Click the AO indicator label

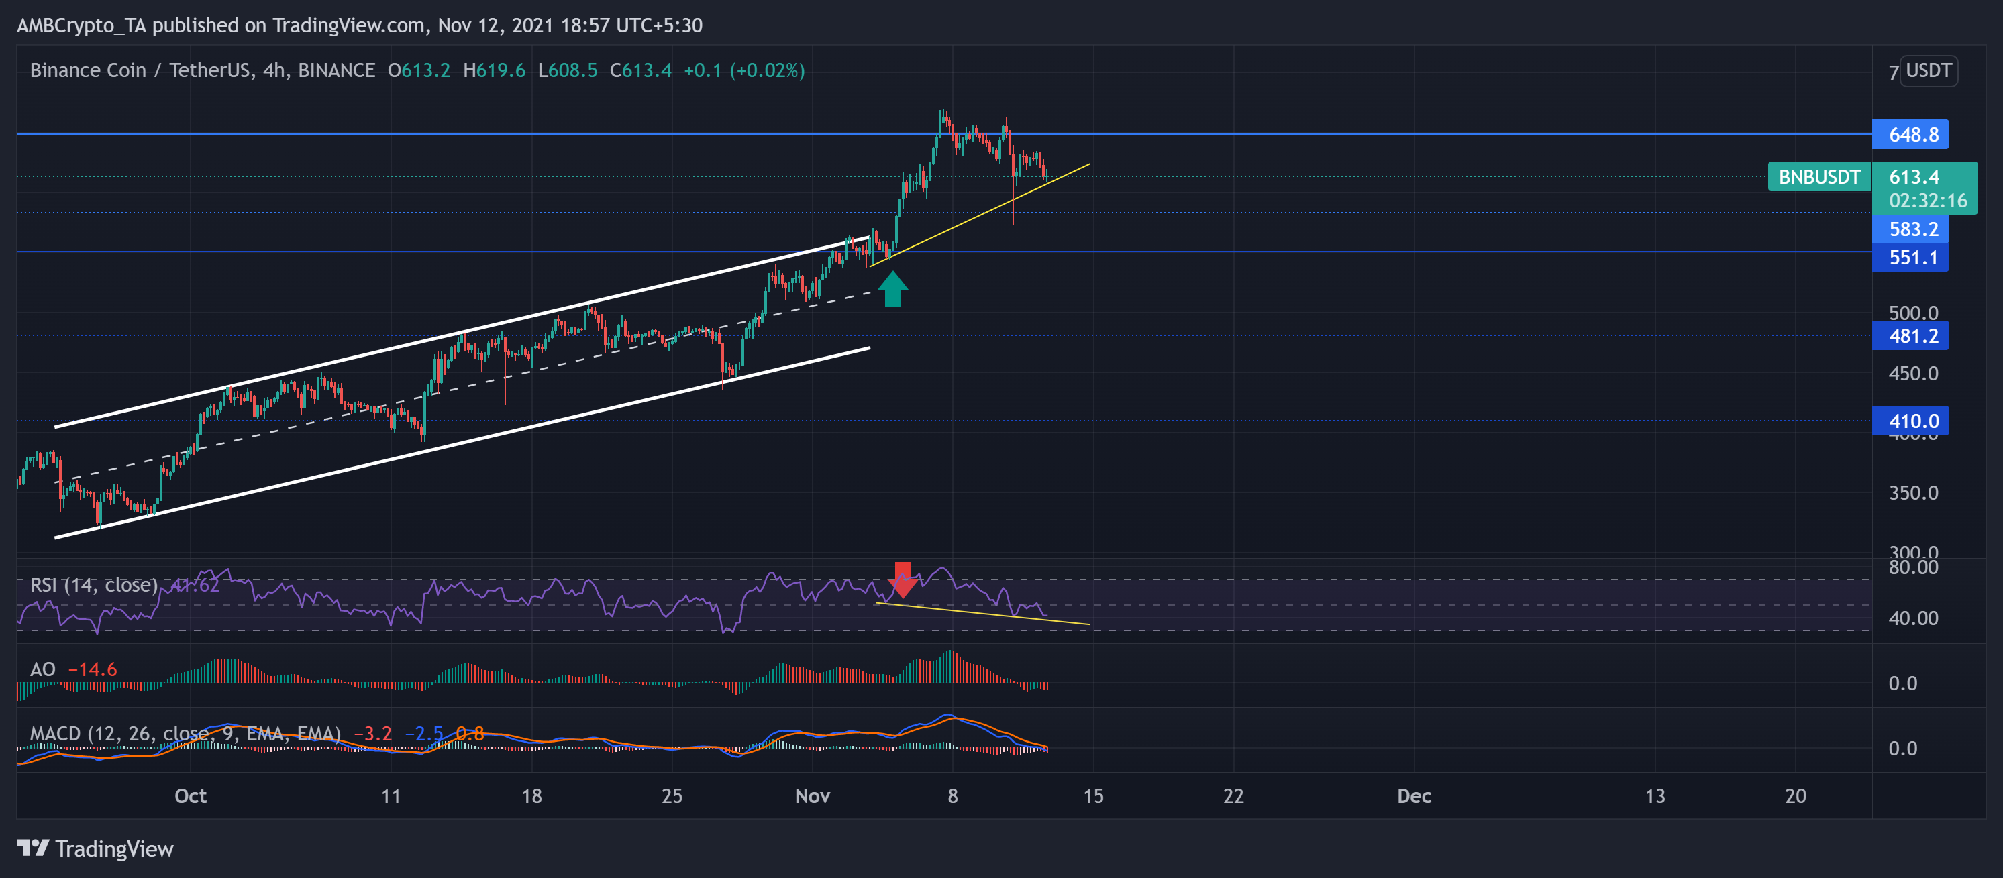(x=43, y=669)
